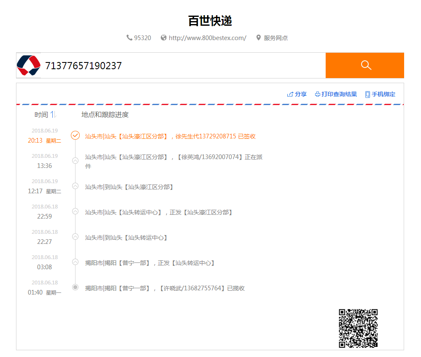The image size is (421, 357).
Task: Click the 手机绑定 phone binding link
Action: 383,94
